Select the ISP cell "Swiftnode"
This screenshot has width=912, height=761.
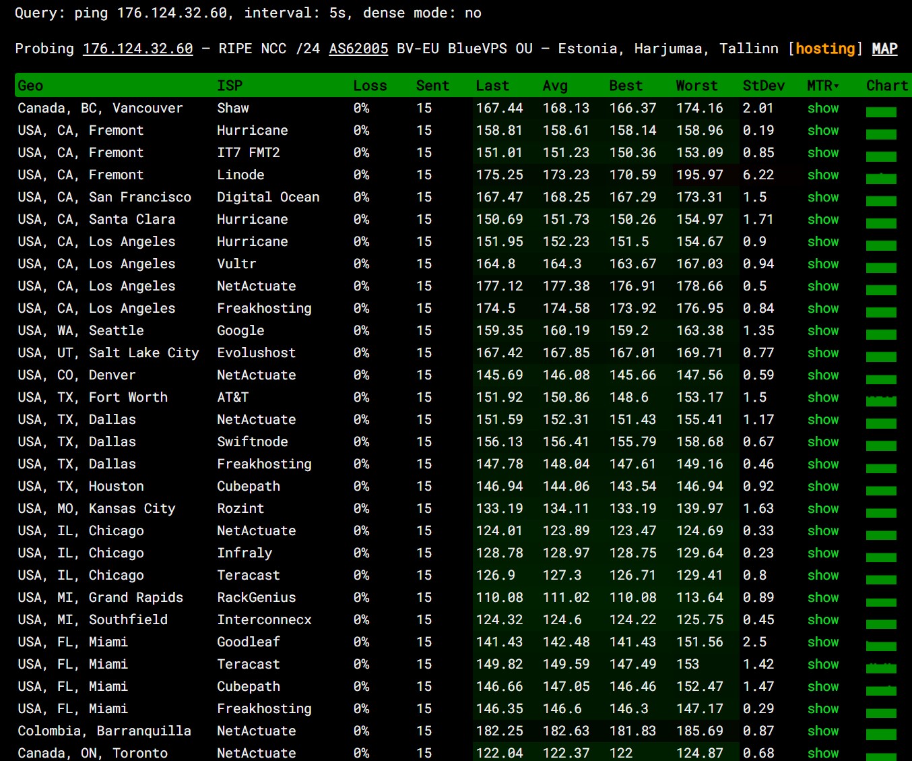click(253, 442)
